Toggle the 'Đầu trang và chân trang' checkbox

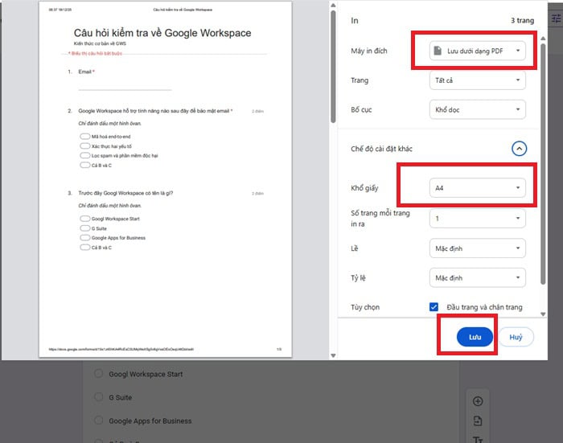pos(434,307)
